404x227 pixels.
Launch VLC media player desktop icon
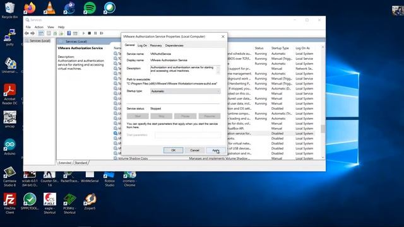coord(49,8)
